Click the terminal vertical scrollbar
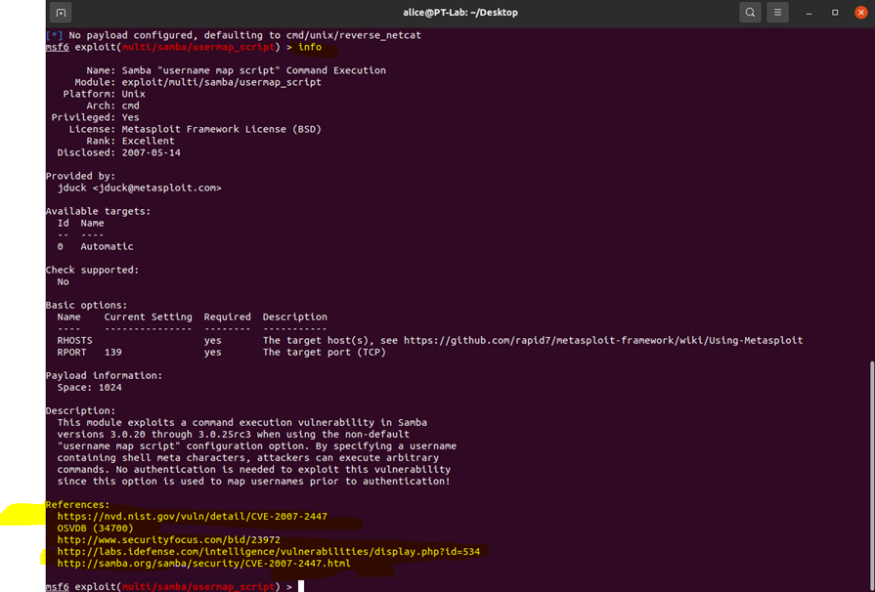This screenshot has width=875, height=592. coord(871,474)
